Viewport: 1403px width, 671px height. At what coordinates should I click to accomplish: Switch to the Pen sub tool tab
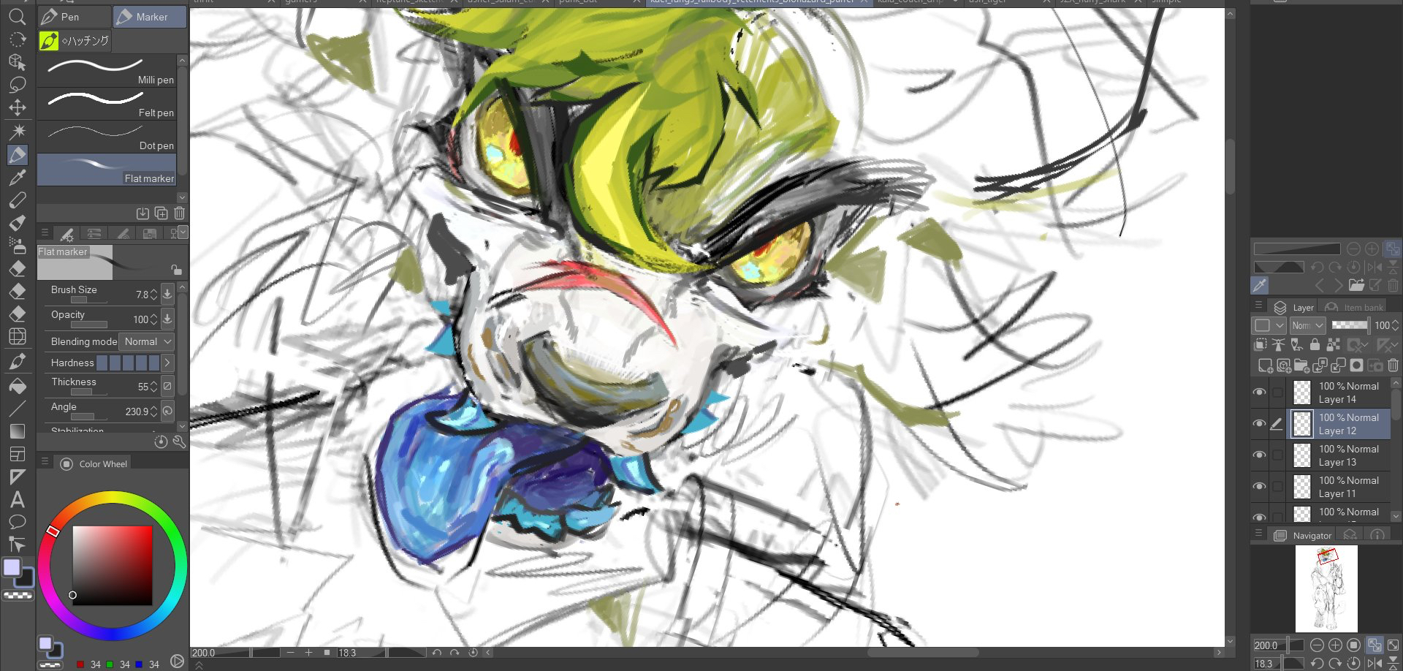(74, 17)
